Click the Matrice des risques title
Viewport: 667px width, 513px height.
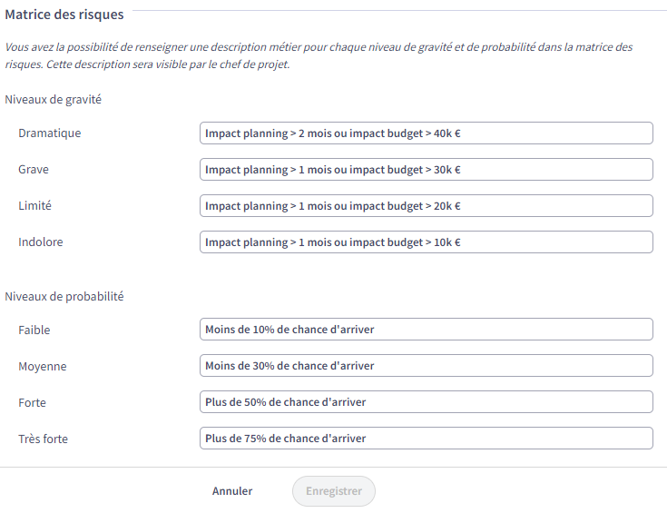pos(64,15)
